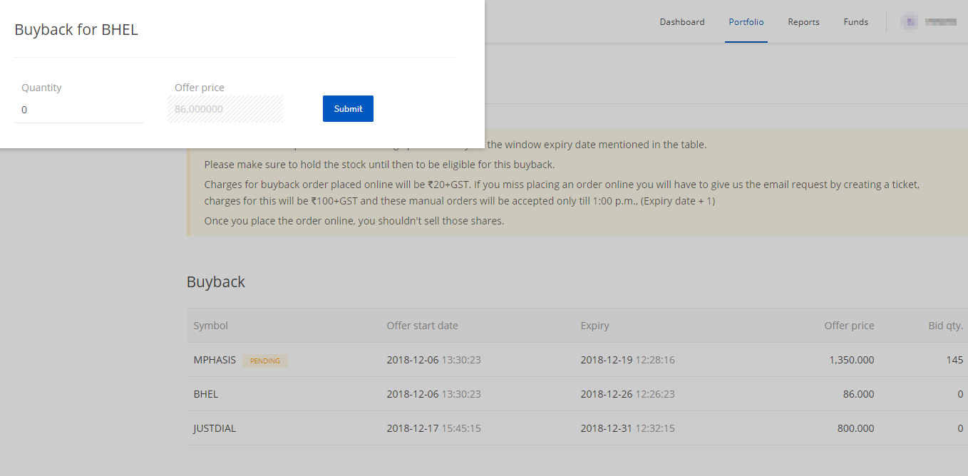Switch to the Portfolio tab
Screen dimensions: 968x476
(x=746, y=22)
